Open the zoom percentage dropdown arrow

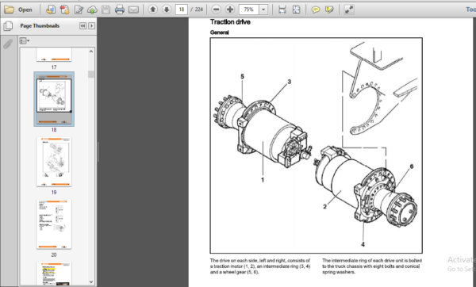[x=263, y=10]
